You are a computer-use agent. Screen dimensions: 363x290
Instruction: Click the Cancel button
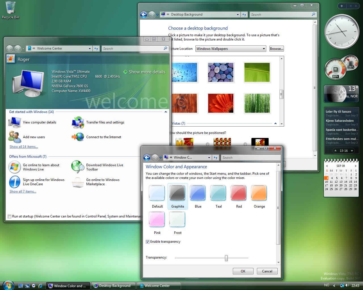[x=267, y=271]
